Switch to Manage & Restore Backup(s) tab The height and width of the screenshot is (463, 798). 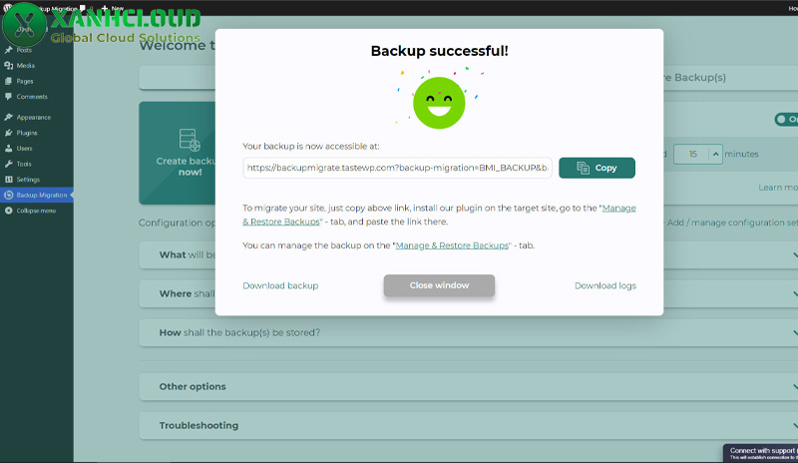730,78
